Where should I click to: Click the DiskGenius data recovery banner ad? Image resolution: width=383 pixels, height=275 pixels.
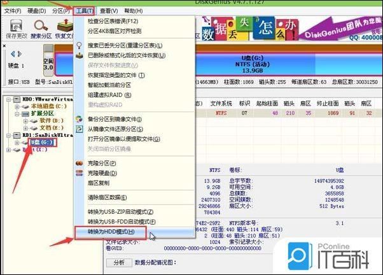pos(292,29)
